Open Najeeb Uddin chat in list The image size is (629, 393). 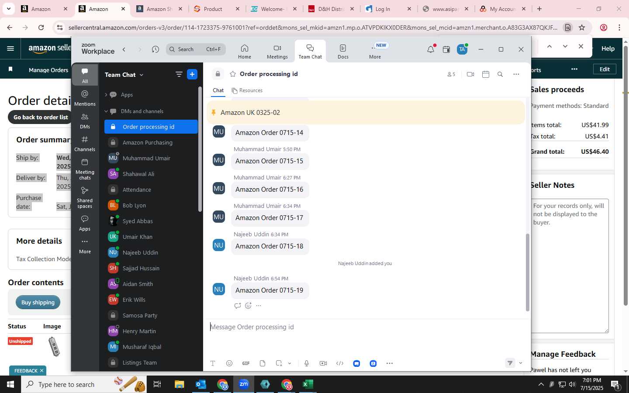tap(151, 252)
